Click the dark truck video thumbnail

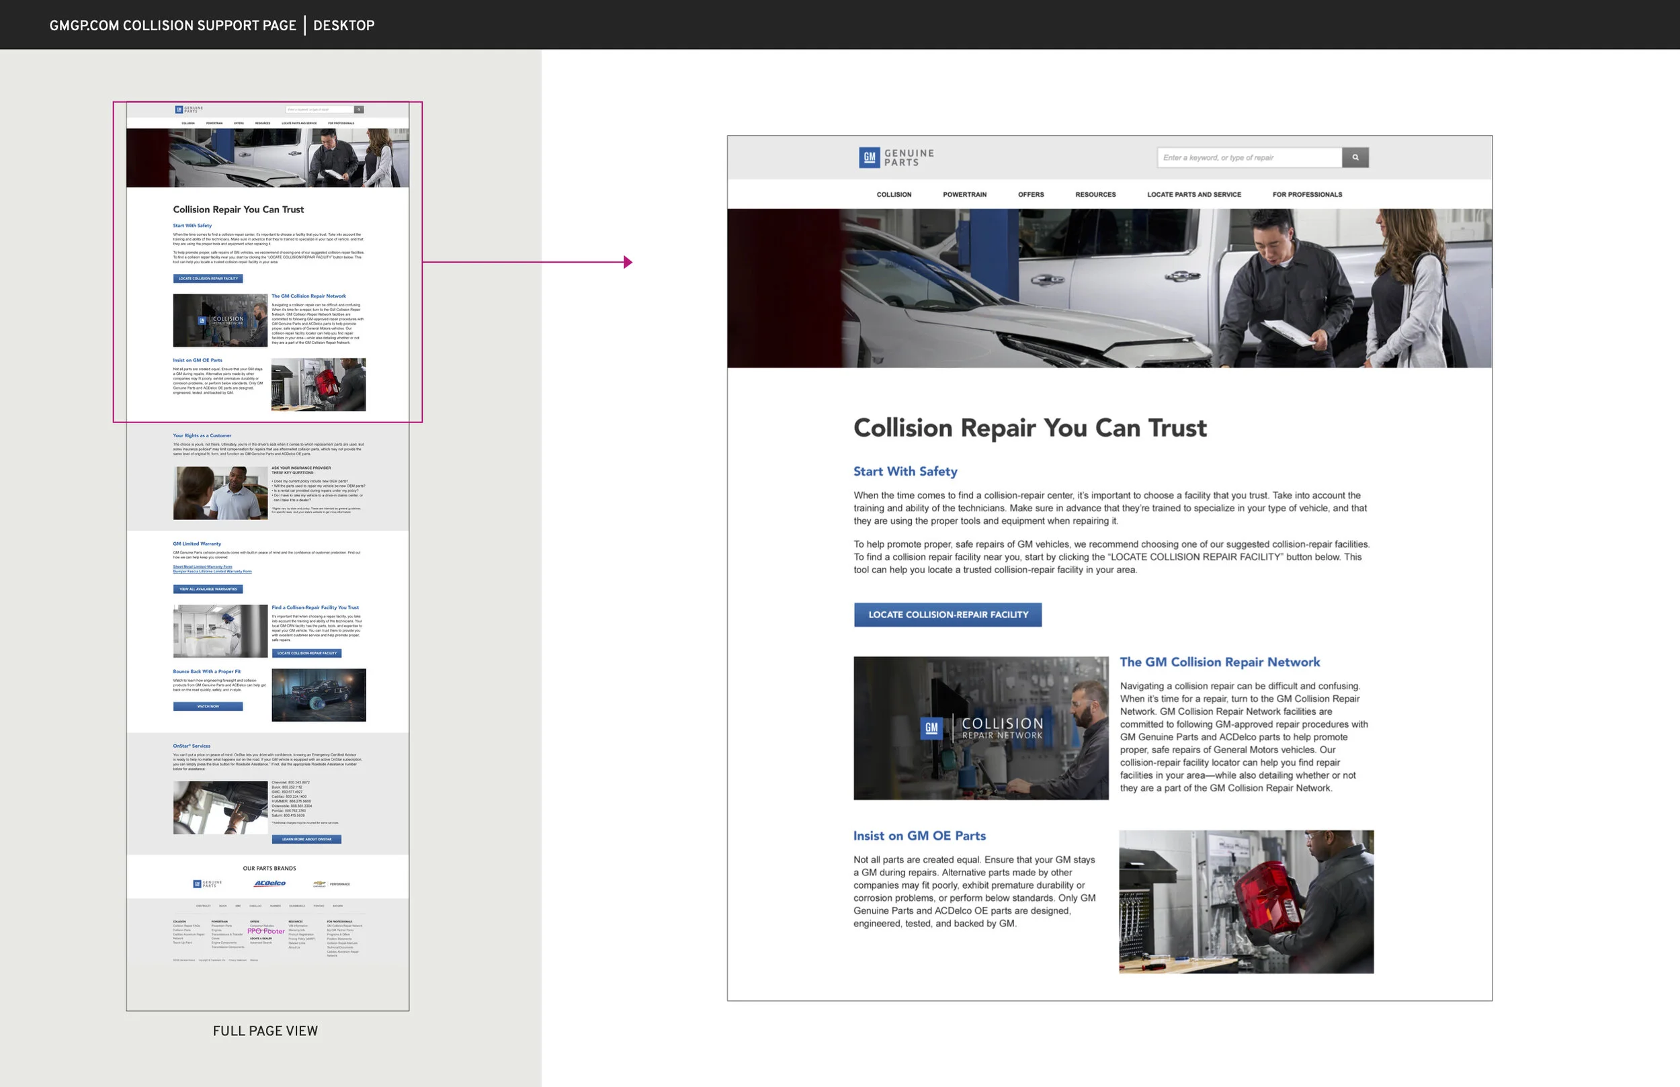click(319, 695)
